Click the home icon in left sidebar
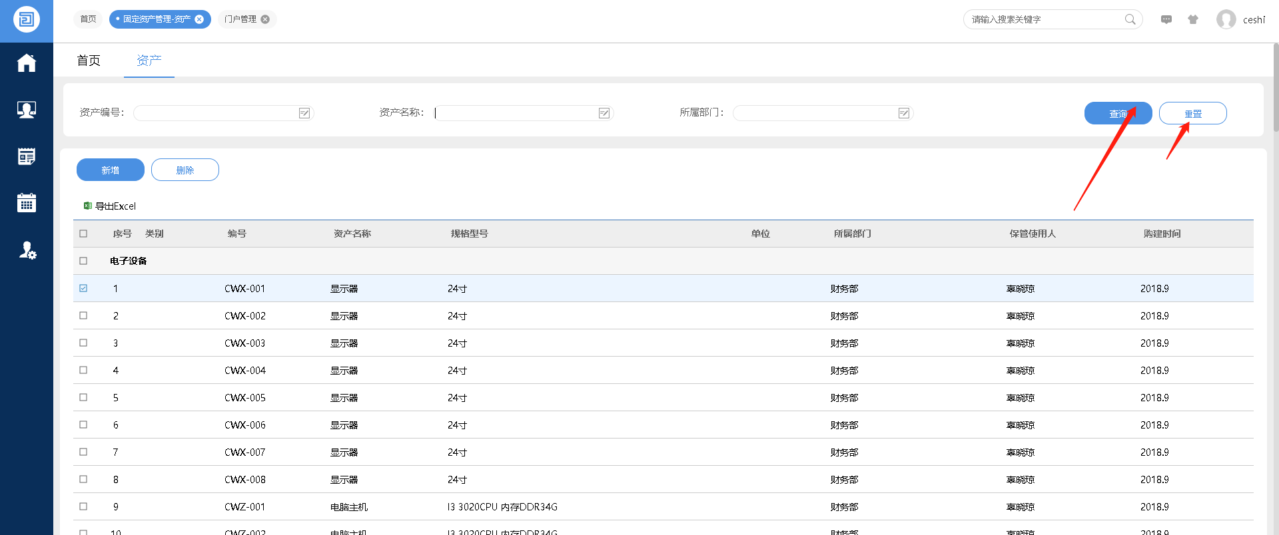Image resolution: width=1279 pixels, height=535 pixels. pyautogui.click(x=27, y=63)
